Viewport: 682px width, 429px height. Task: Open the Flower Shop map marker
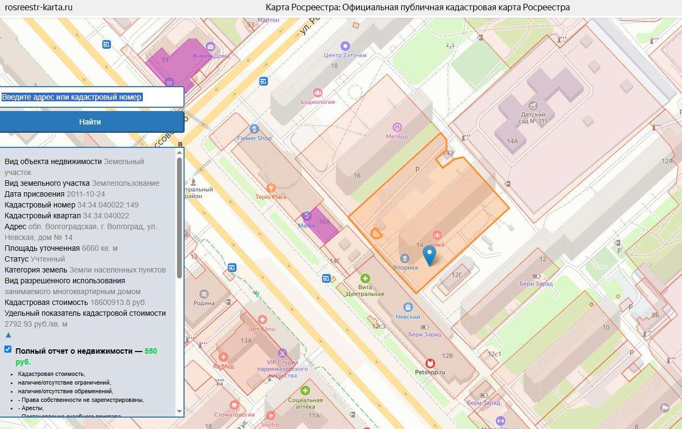point(254,129)
